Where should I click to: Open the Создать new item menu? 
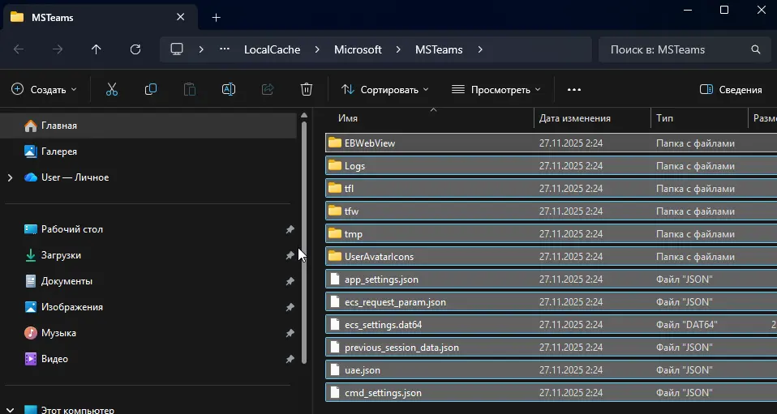[x=45, y=89]
